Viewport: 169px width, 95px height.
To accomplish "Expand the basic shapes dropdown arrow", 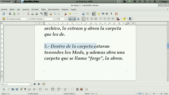I will pos(37,89).
